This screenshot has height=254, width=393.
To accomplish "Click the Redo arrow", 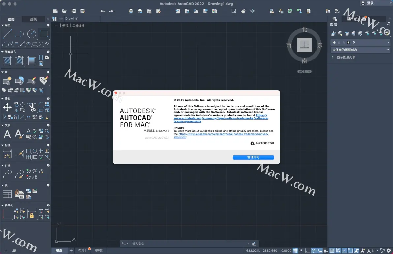I will tap(111, 11).
